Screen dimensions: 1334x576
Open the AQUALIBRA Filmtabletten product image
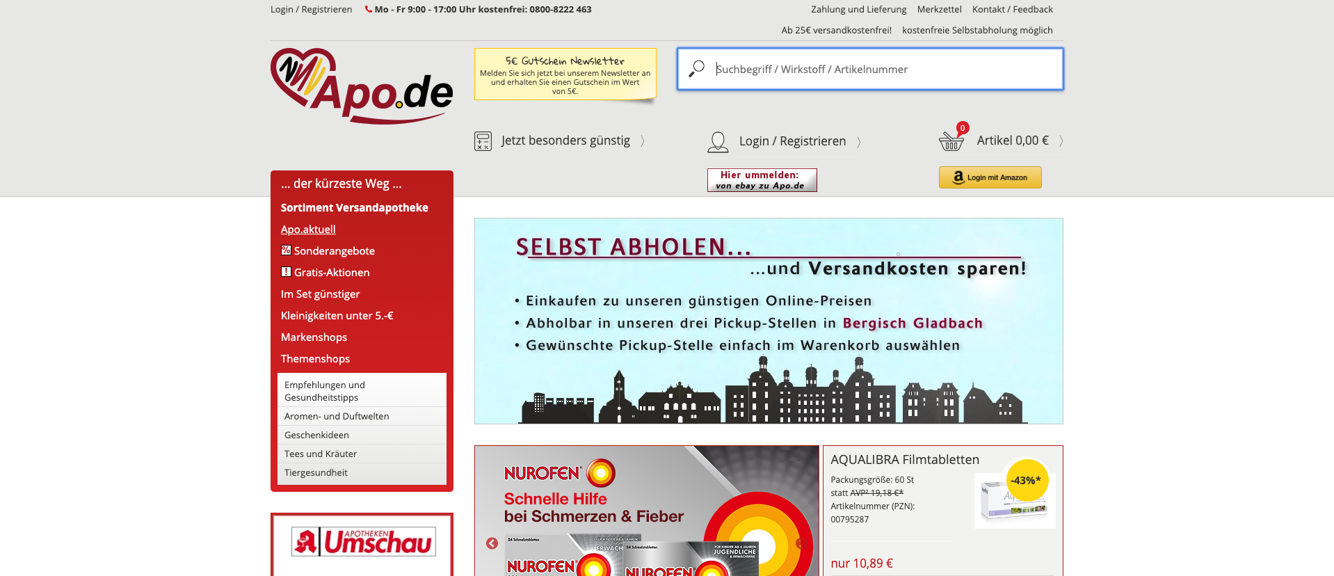(x=1014, y=501)
